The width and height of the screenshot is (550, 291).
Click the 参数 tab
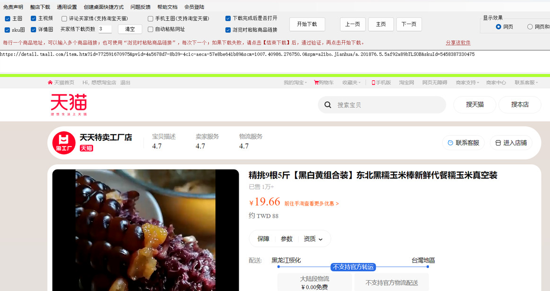[x=287, y=239]
